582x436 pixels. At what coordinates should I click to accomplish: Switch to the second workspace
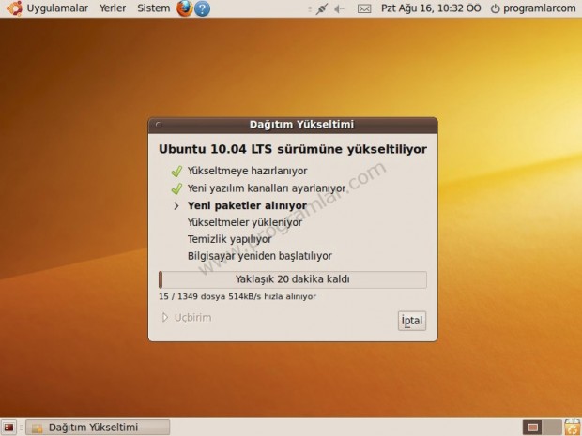tap(552, 428)
